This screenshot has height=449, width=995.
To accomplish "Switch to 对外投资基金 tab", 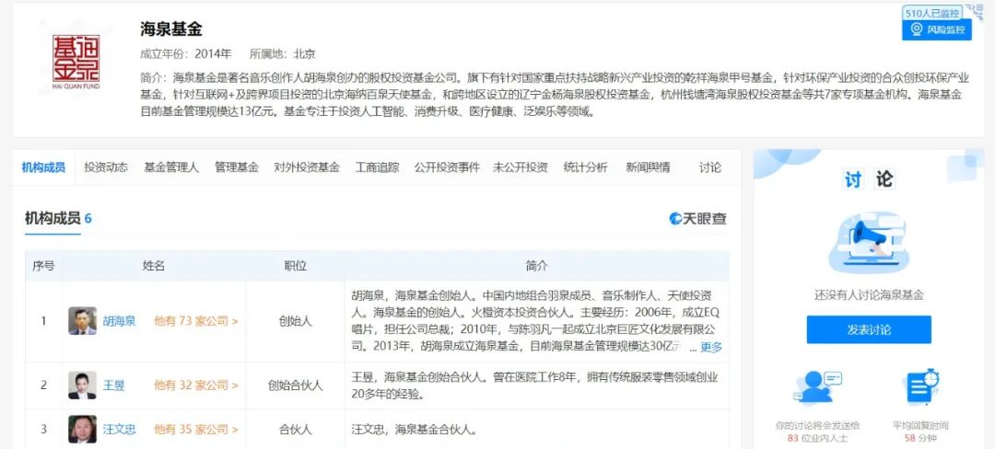I will pyautogui.click(x=307, y=167).
